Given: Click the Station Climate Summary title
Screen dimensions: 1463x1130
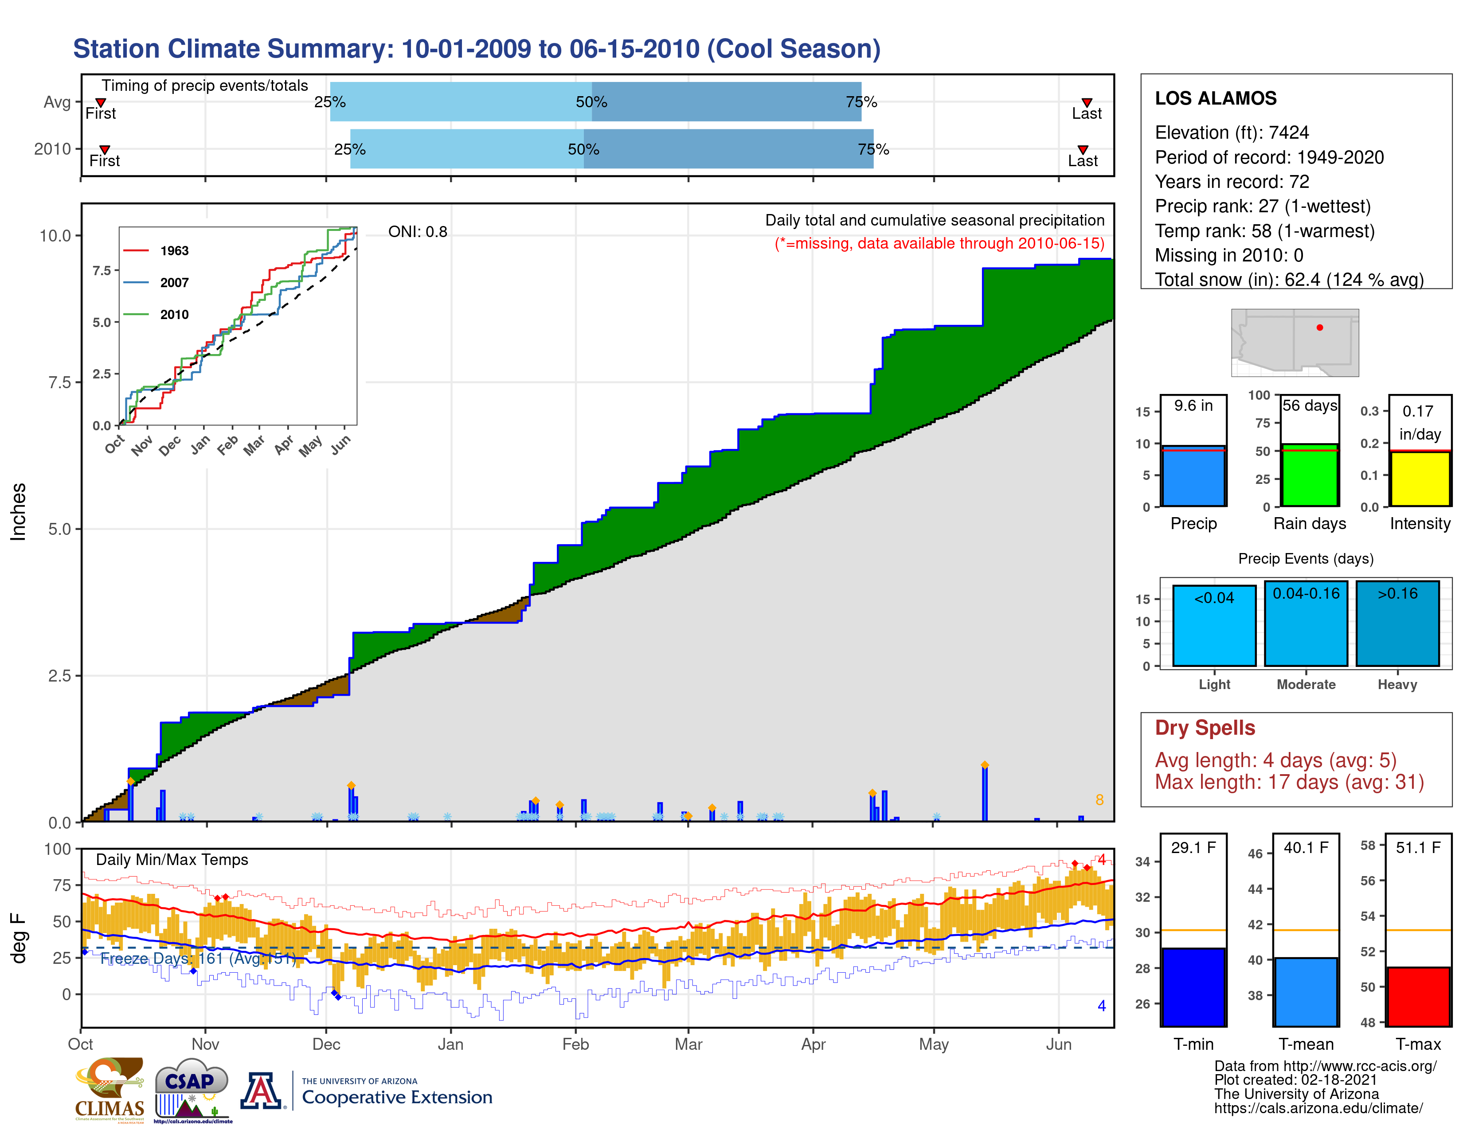Looking at the screenshot, I should (476, 49).
